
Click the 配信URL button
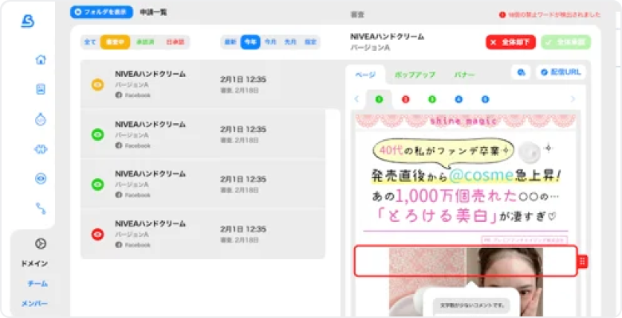[x=561, y=72]
